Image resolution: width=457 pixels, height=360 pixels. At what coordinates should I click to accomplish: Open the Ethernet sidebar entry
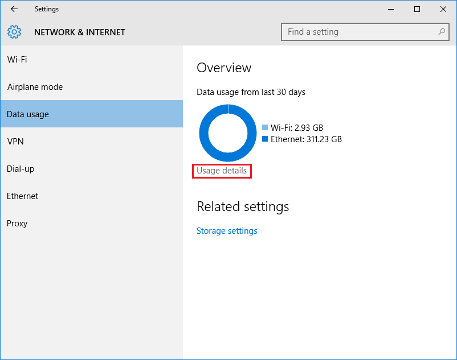tap(23, 196)
